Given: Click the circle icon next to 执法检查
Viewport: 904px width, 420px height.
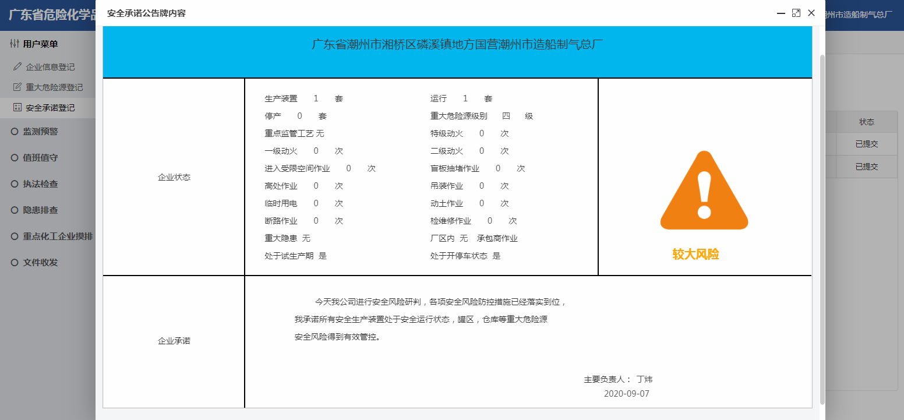Looking at the screenshot, I should click(15, 183).
